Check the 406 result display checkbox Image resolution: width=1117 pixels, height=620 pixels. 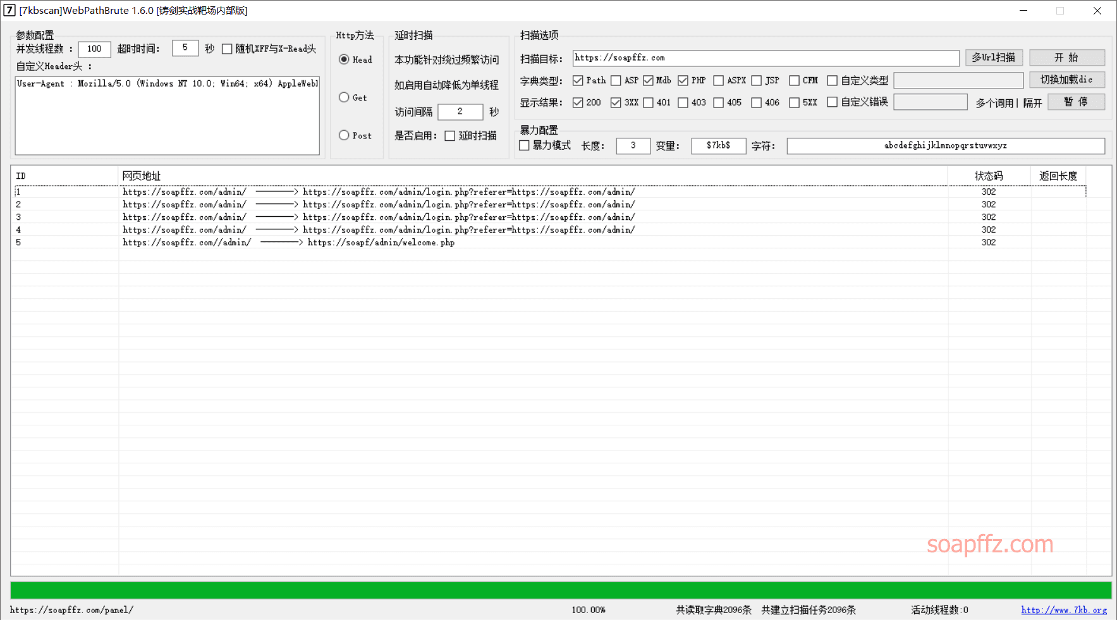[x=756, y=102]
